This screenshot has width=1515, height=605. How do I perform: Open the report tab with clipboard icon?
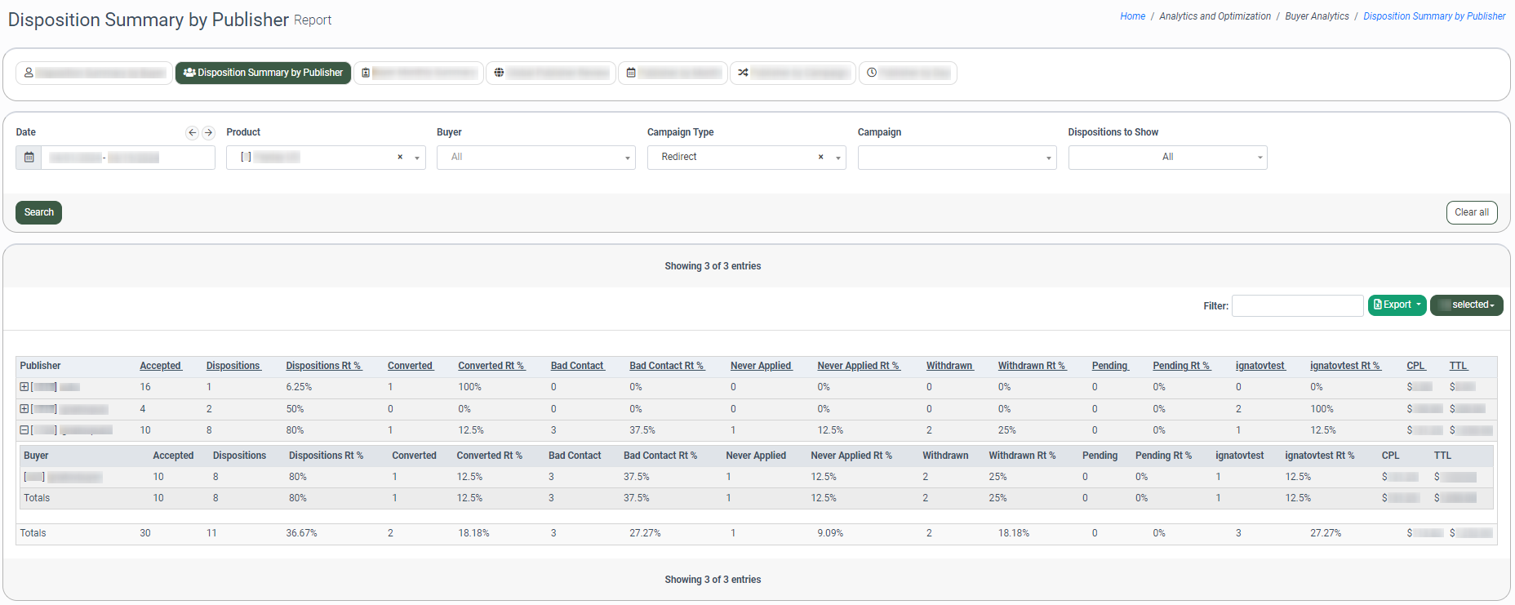click(x=418, y=73)
